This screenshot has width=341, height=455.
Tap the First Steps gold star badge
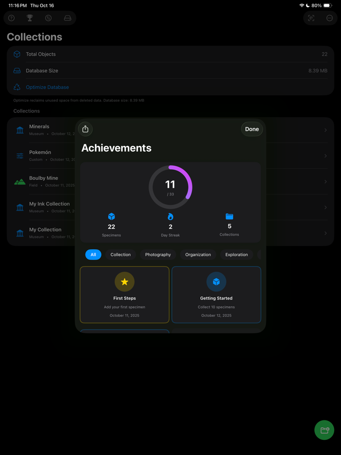(x=125, y=282)
